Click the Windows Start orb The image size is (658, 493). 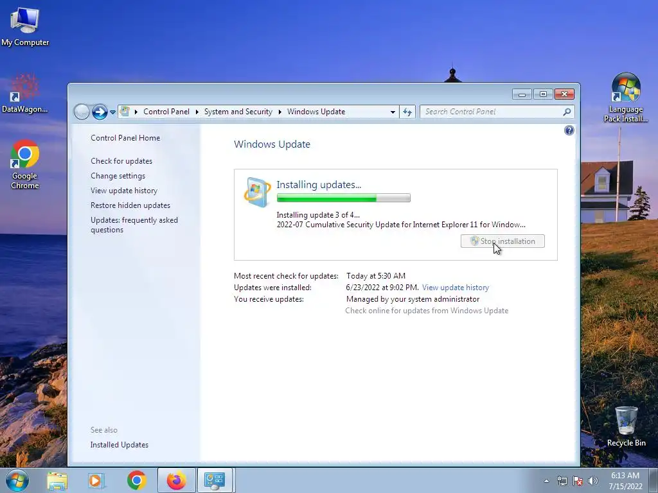tap(17, 480)
